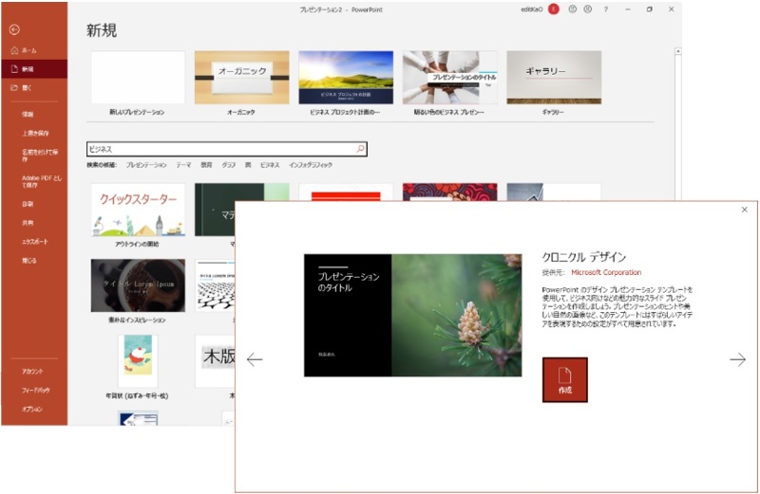The height and width of the screenshot is (494, 760).
Task: Open エクスポート (Export) in the sidebar
Action: [34, 242]
